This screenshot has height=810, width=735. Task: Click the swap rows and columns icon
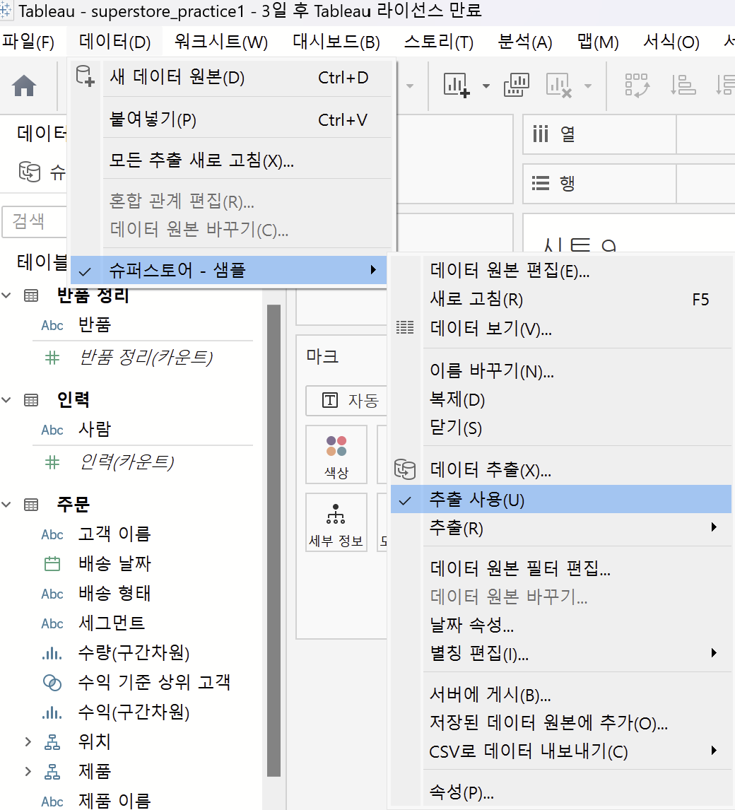[637, 86]
